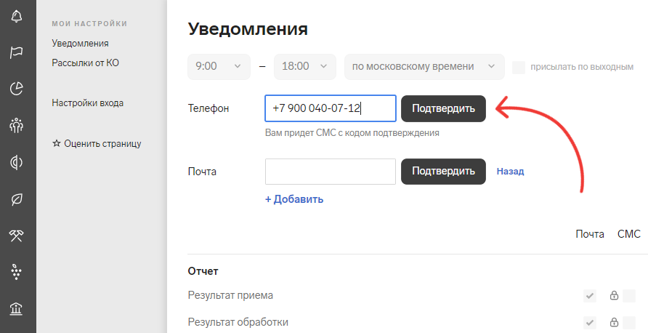Click the leaf icon in sidebar
The width and height of the screenshot is (648, 333).
pos(16,199)
